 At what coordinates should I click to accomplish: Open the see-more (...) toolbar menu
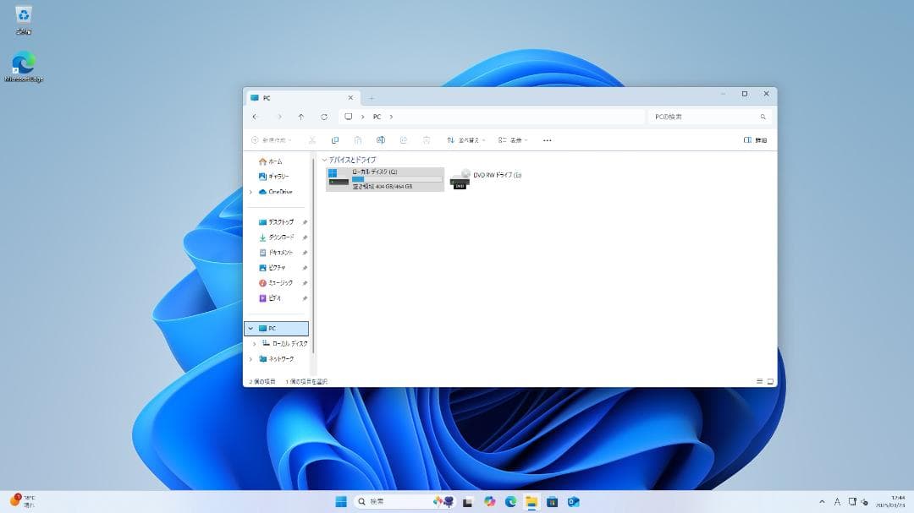click(548, 139)
